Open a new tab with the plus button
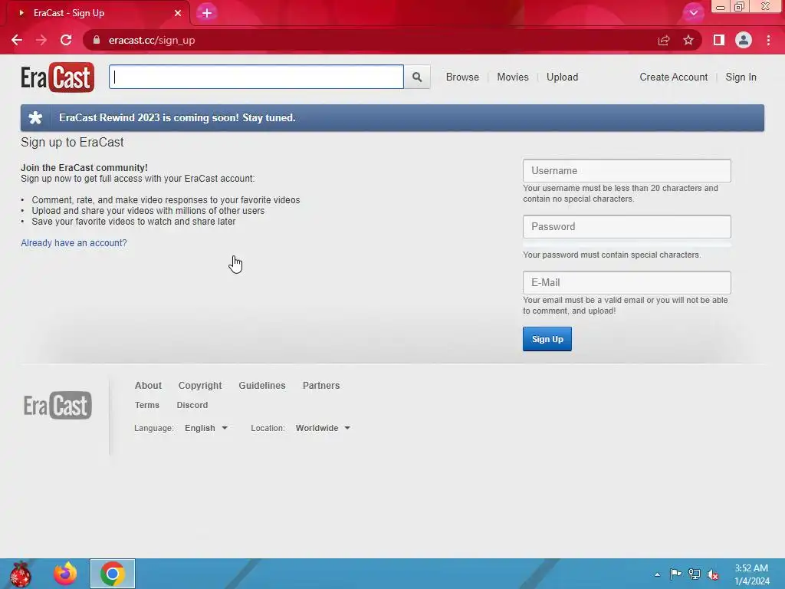The image size is (785, 589). [207, 13]
